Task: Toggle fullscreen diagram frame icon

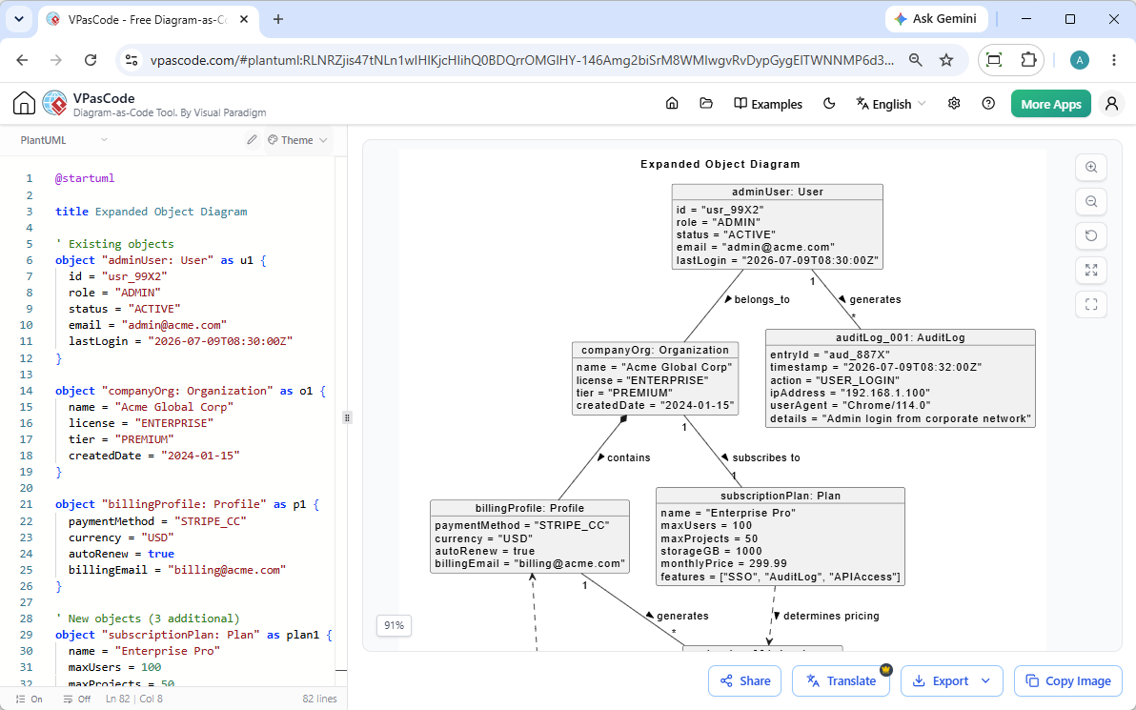Action: pyautogui.click(x=1091, y=304)
